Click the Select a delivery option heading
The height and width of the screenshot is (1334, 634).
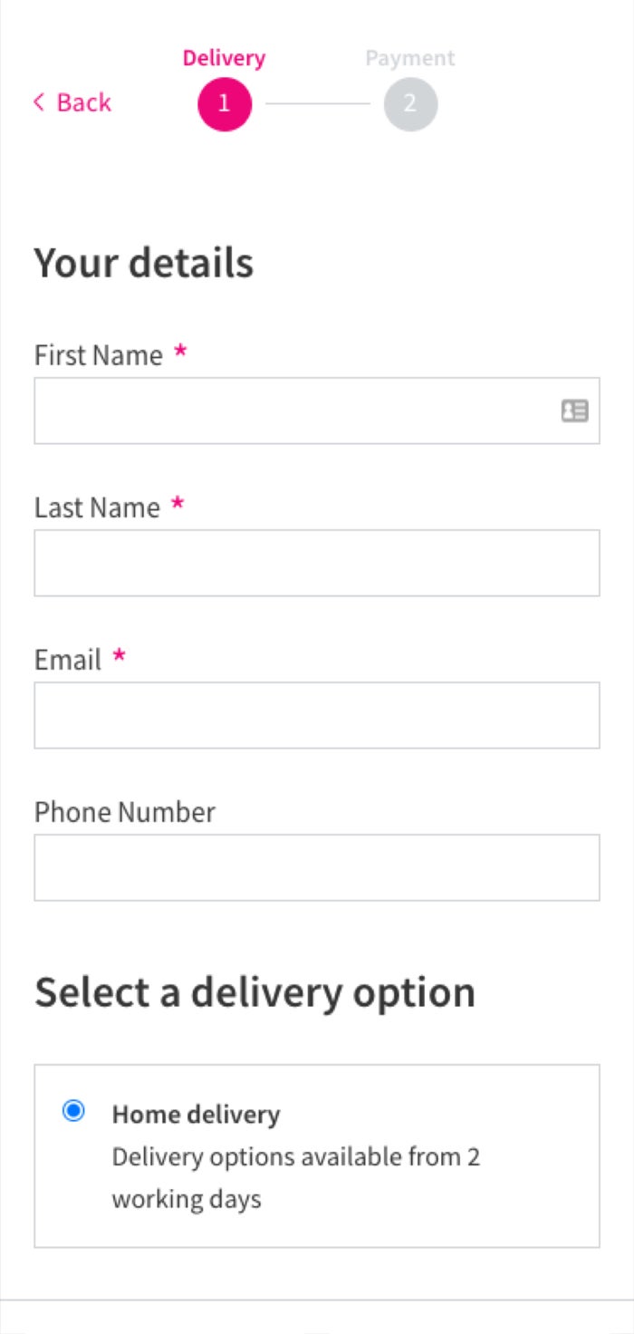click(254, 991)
